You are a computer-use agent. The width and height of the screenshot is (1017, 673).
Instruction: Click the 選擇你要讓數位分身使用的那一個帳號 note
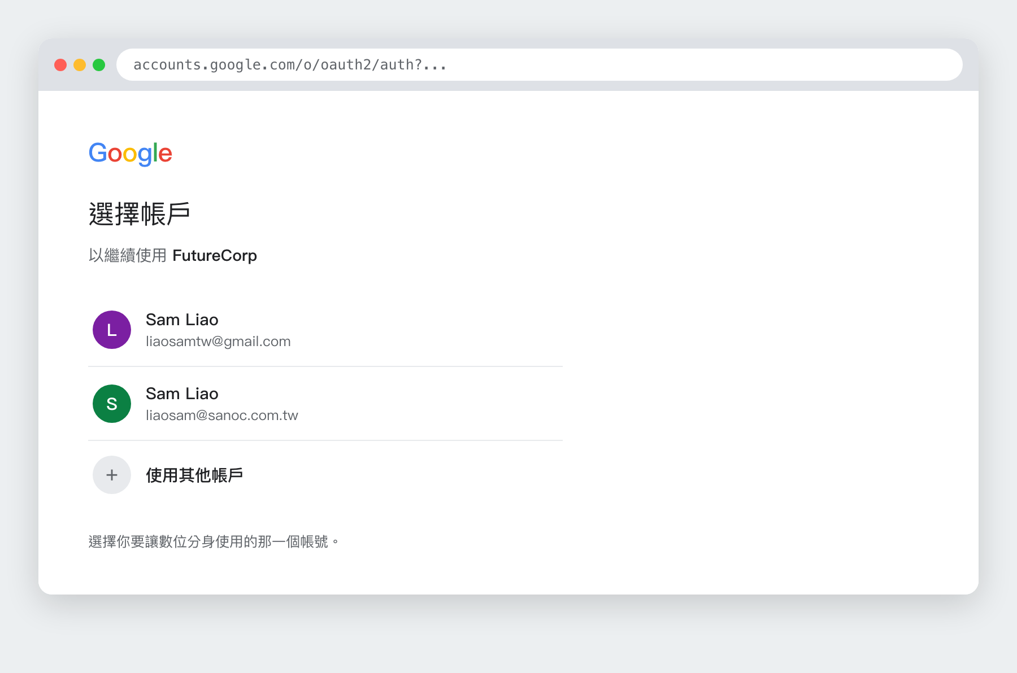[x=214, y=541]
